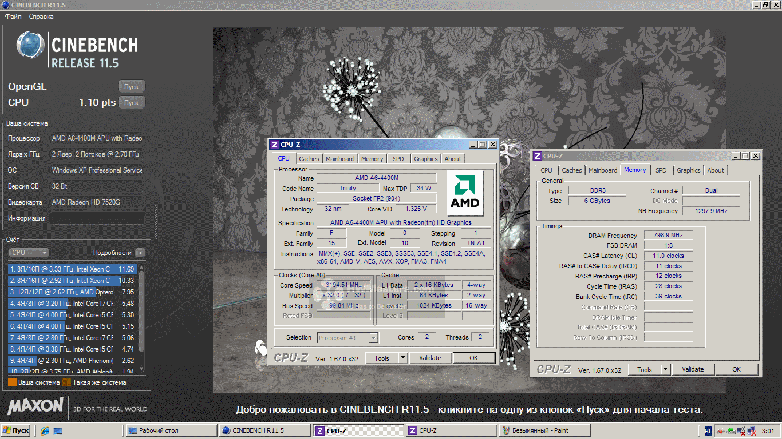Click the DRAM Frequency 798.9 MHz value
Viewport: 782px width, 439px height.
click(x=668, y=236)
